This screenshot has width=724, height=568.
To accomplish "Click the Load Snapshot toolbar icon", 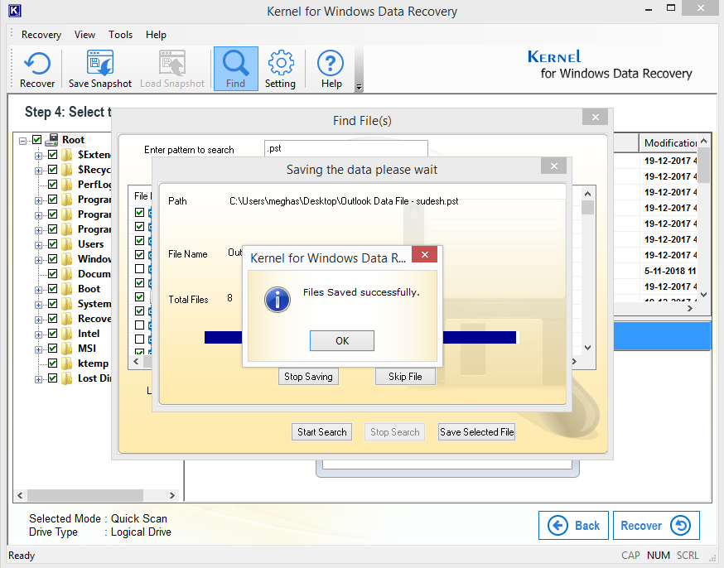I will pos(172,70).
